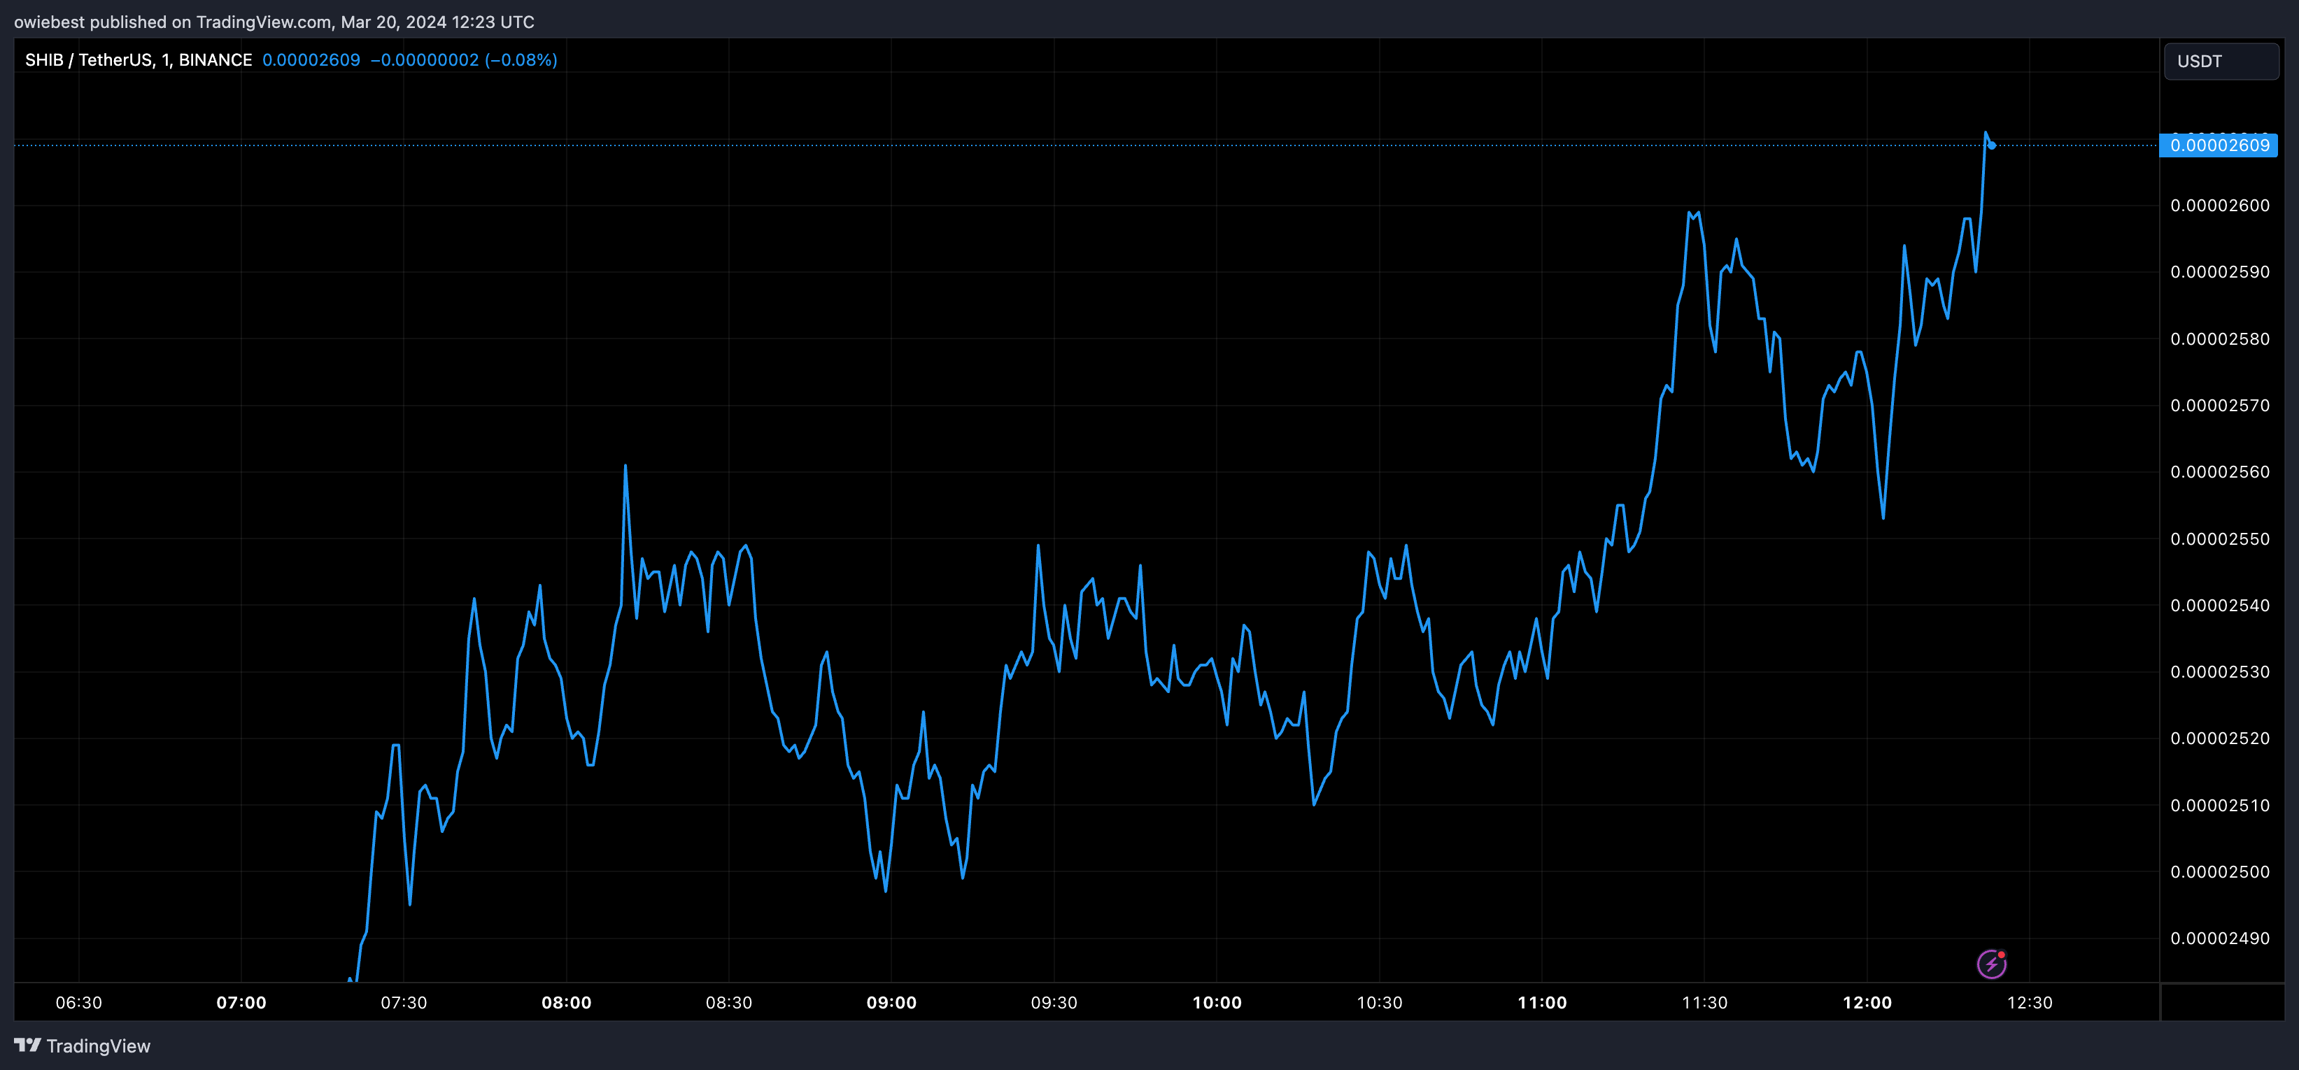The height and width of the screenshot is (1070, 2299).
Task: Click the purple lightning bolt replay icon
Action: click(x=1991, y=964)
